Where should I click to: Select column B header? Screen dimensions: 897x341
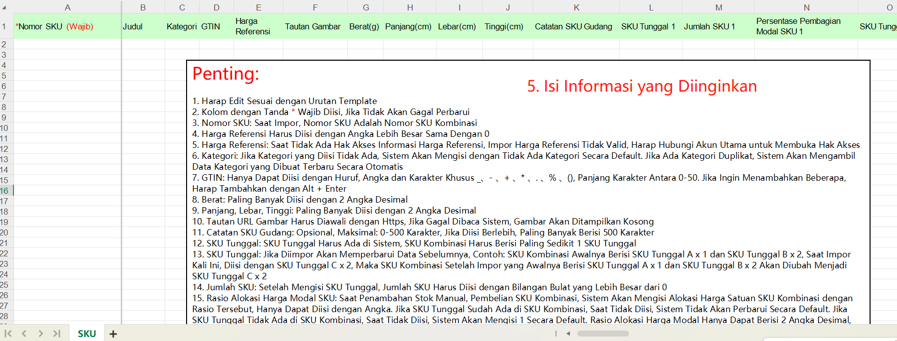click(x=143, y=7)
